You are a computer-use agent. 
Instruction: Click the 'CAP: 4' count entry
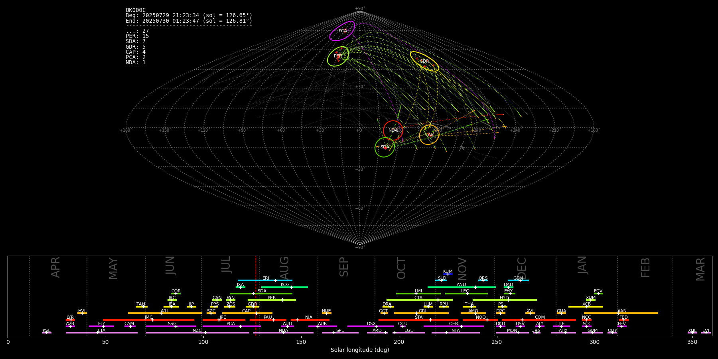click(x=136, y=52)
